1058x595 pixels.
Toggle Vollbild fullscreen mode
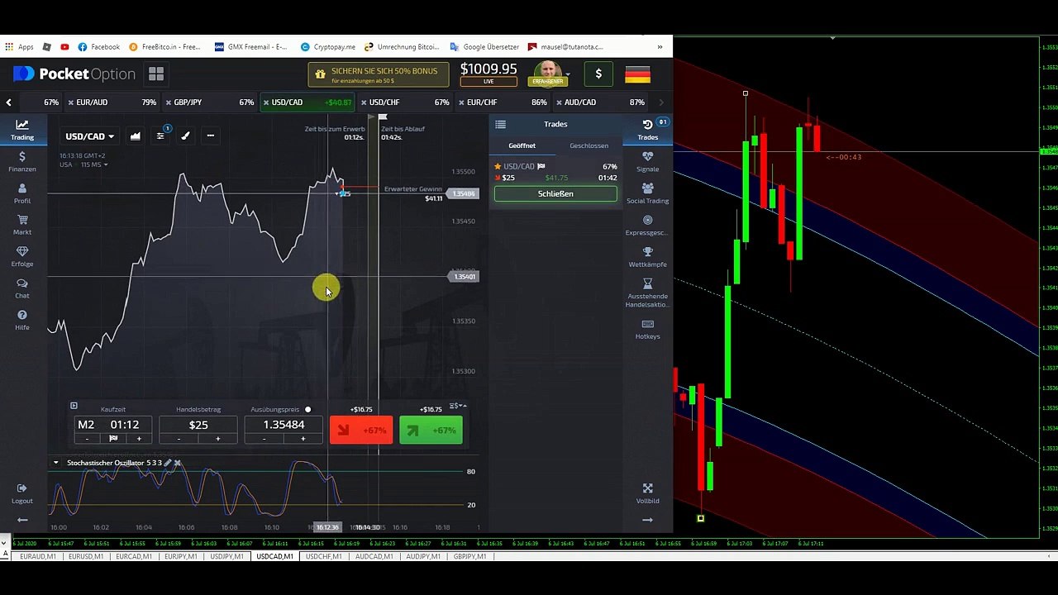click(x=648, y=493)
